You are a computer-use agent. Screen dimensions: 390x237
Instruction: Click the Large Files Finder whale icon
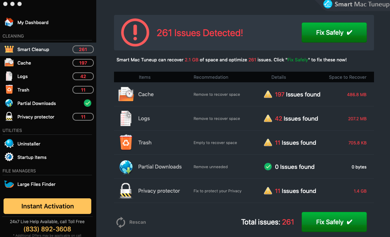(x=9, y=184)
